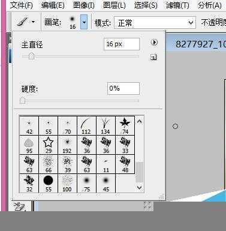
Task: Select the 66 speckle texture brush
Action: tap(49, 164)
